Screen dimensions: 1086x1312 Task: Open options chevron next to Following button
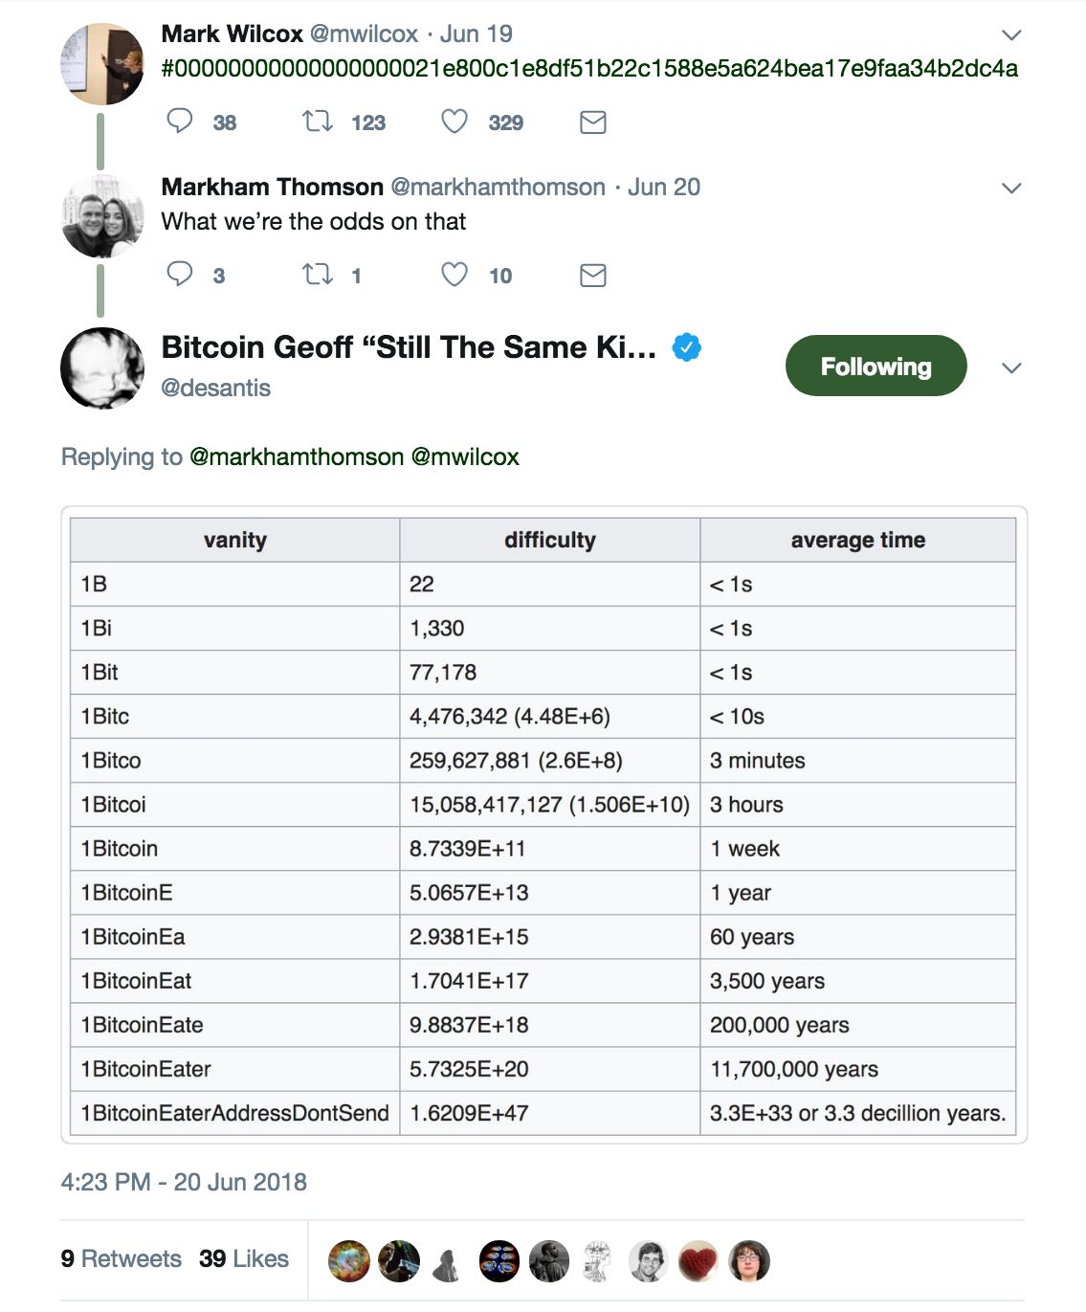click(1011, 368)
